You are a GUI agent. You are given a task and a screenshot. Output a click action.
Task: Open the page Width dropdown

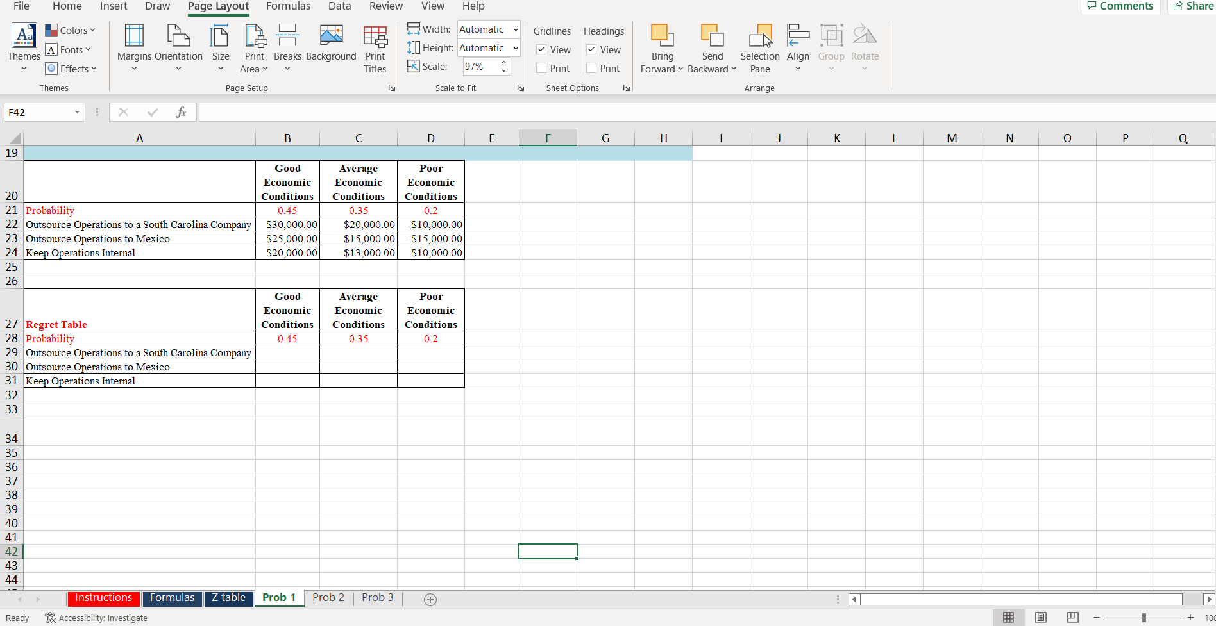[x=515, y=29]
